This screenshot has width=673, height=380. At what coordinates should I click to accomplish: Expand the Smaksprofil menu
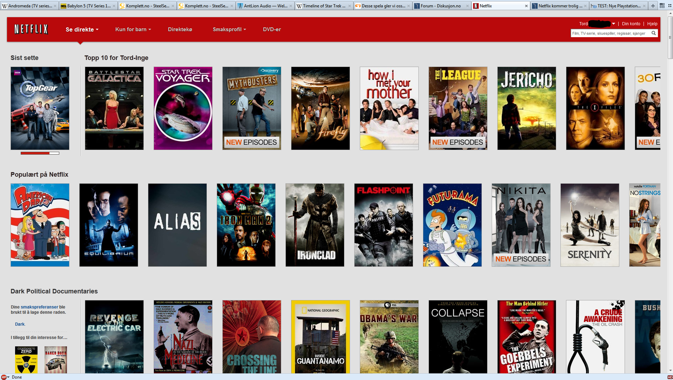coord(229,29)
